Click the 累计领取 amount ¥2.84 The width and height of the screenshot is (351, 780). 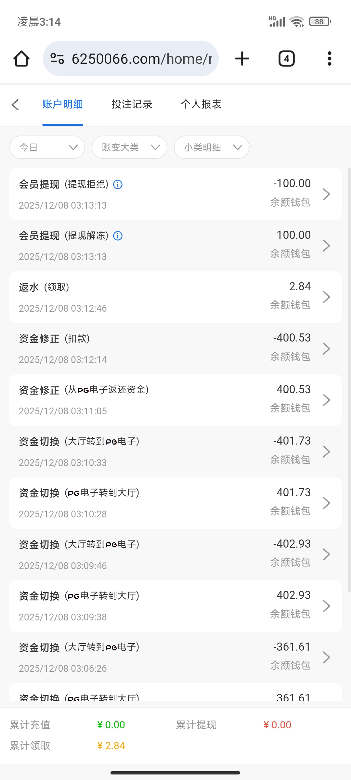point(111,746)
